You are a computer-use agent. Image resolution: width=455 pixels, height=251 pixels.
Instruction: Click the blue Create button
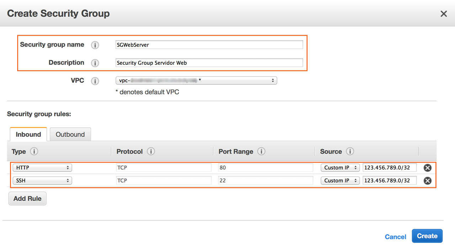click(x=427, y=236)
